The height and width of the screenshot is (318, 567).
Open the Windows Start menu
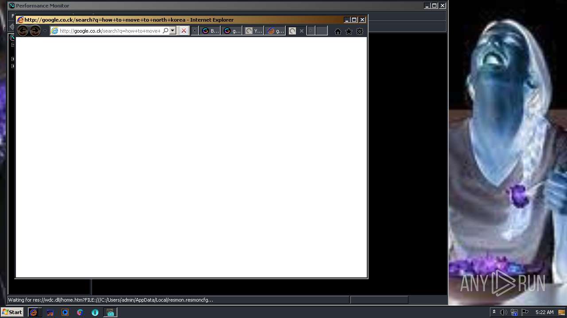pyautogui.click(x=12, y=312)
